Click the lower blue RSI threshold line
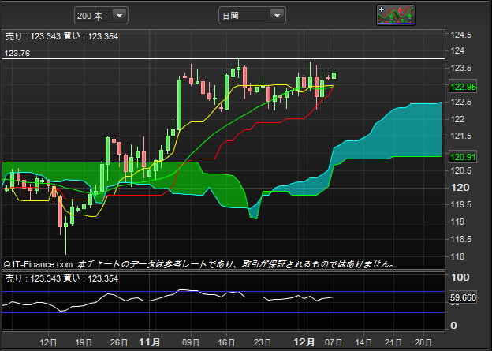 tap(223, 312)
